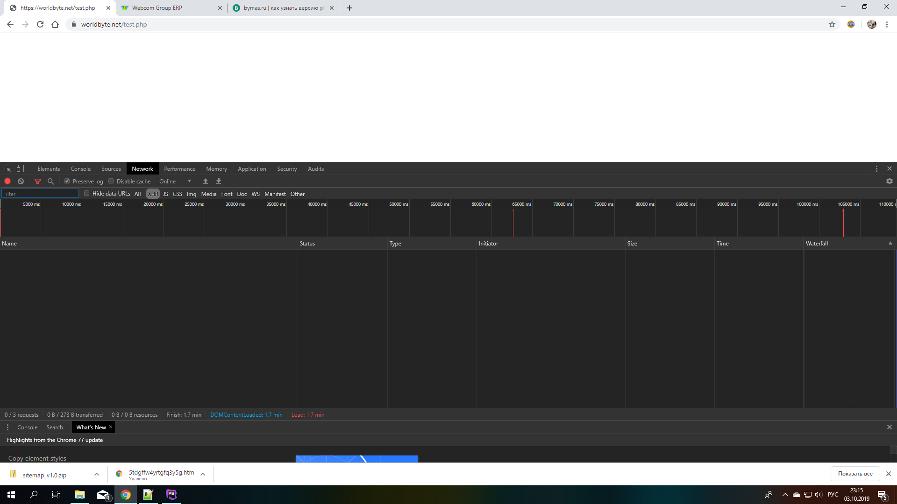897x504 pixels.
Task: Open network settings gear icon
Action: tap(890, 182)
